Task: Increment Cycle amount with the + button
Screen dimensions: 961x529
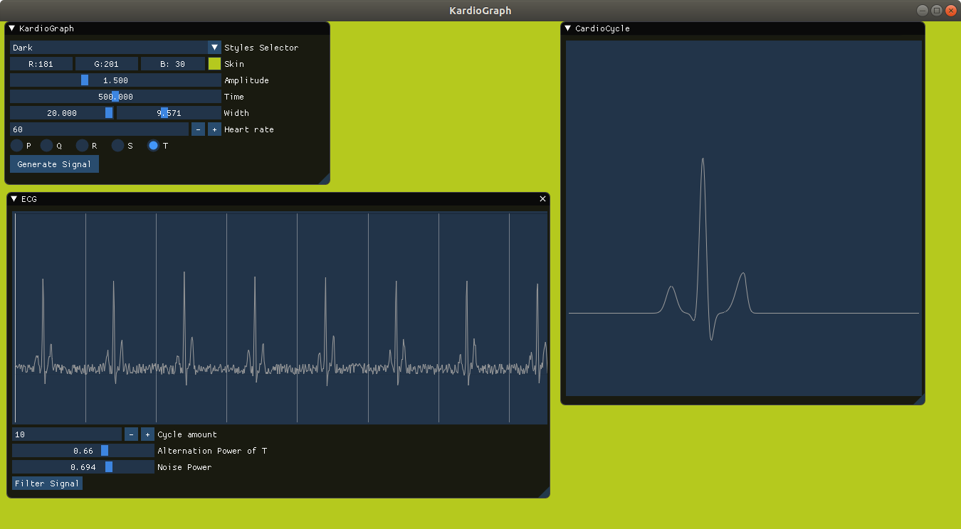Action: pos(147,434)
